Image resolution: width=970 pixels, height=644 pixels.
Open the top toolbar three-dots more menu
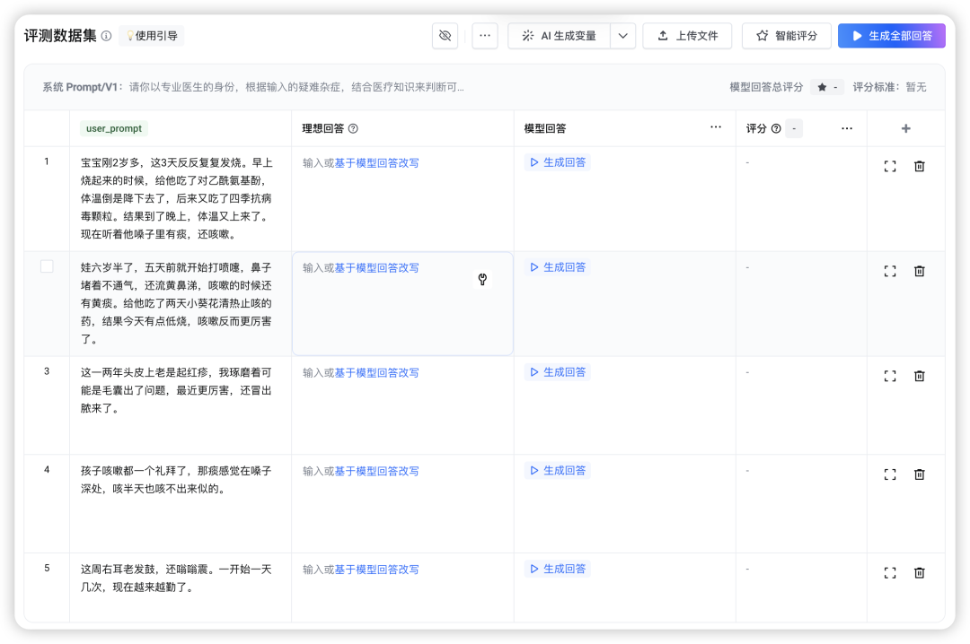(x=485, y=36)
